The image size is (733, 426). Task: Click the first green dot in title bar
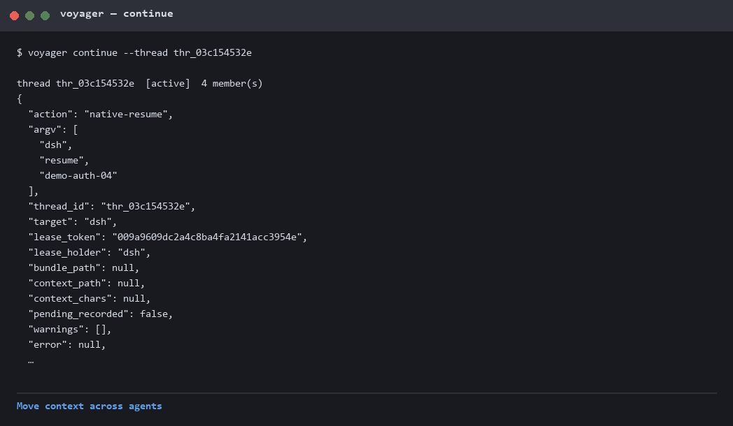pyautogui.click(x=30, y=16)
